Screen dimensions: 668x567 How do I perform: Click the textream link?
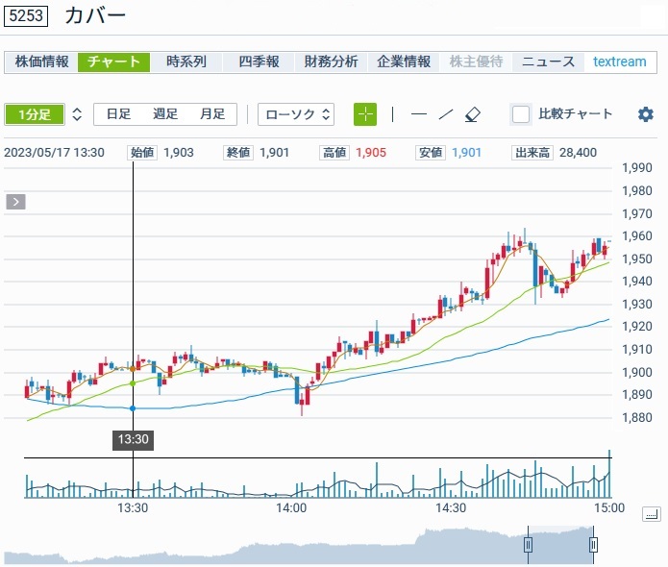click(620, 62)
